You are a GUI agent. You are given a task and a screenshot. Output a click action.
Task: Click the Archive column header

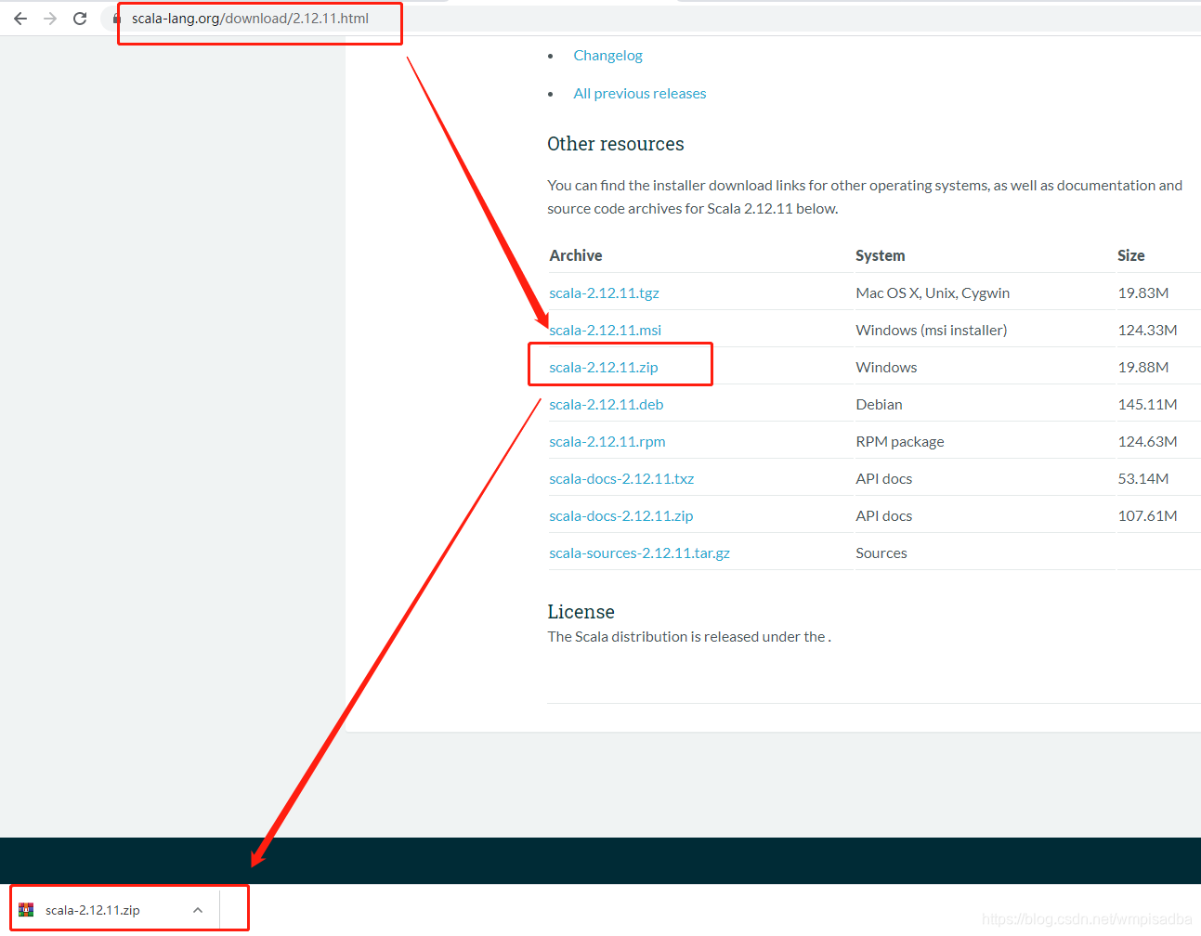(x=576, y=256)
